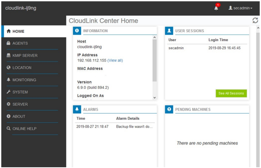Viewport: 261px width, 168px height.
Task: Click the PENDING MACHINES panel title
Action: (x=193, y=109)
